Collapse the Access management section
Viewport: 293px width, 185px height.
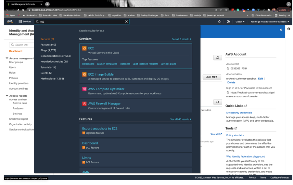[7, 58]
